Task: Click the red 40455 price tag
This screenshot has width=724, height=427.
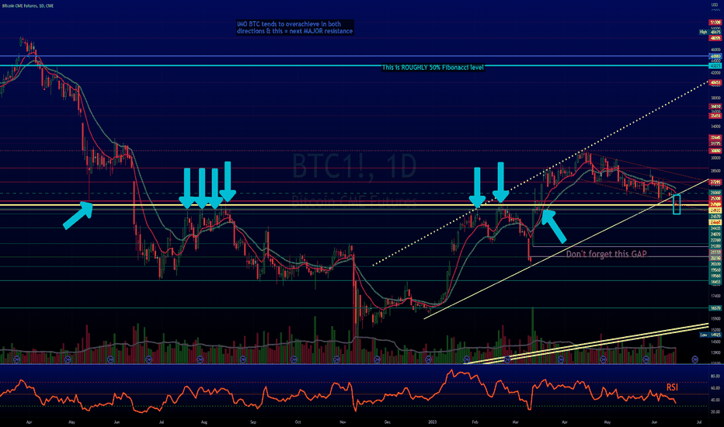Action: coord(715,82)
